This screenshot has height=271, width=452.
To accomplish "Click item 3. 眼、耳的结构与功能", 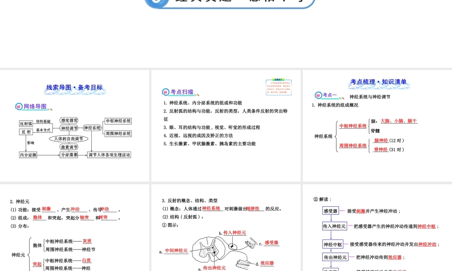I will click(x=212, y=127).
